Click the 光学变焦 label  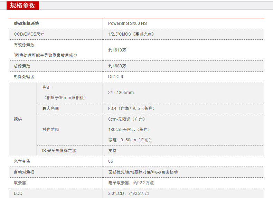(x=22, y=161)
